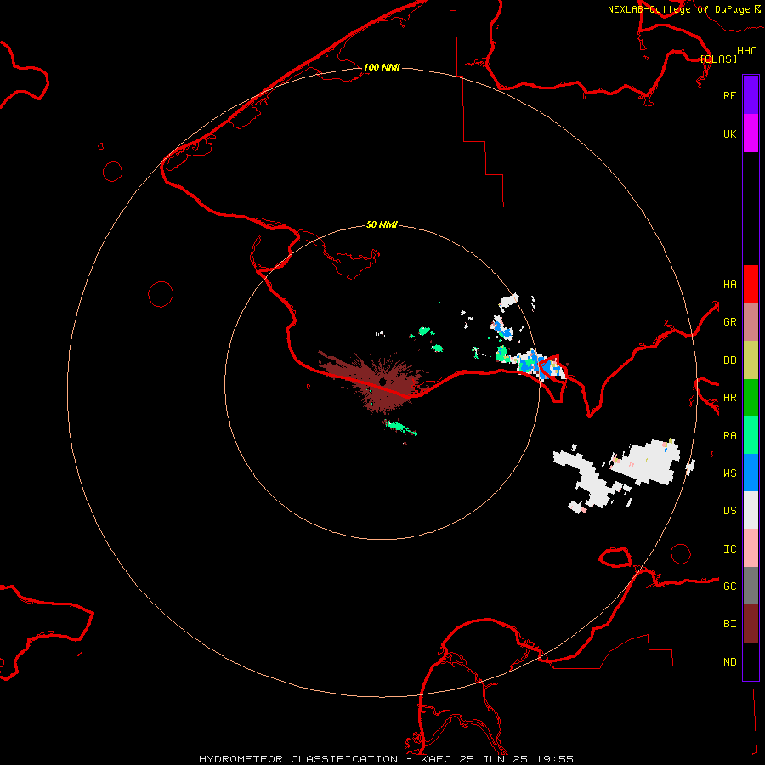
Task: Click the "BI" legend label
Action: point(729,624)
